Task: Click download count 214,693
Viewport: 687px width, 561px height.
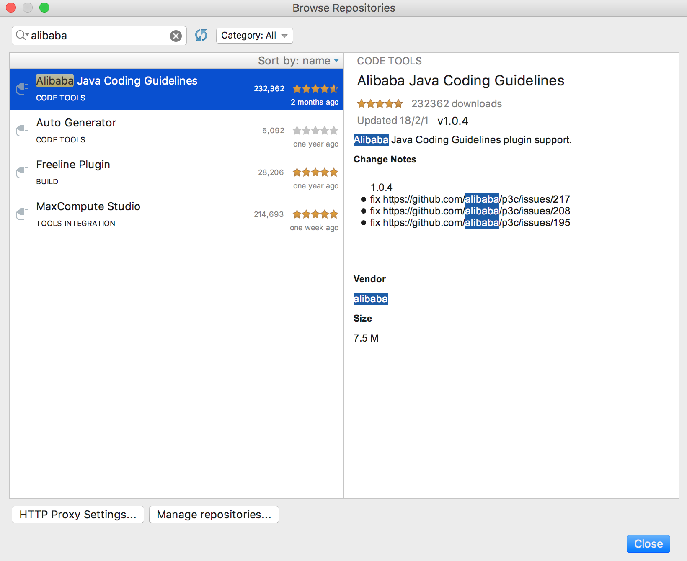Action: click(x=269, y=214)
